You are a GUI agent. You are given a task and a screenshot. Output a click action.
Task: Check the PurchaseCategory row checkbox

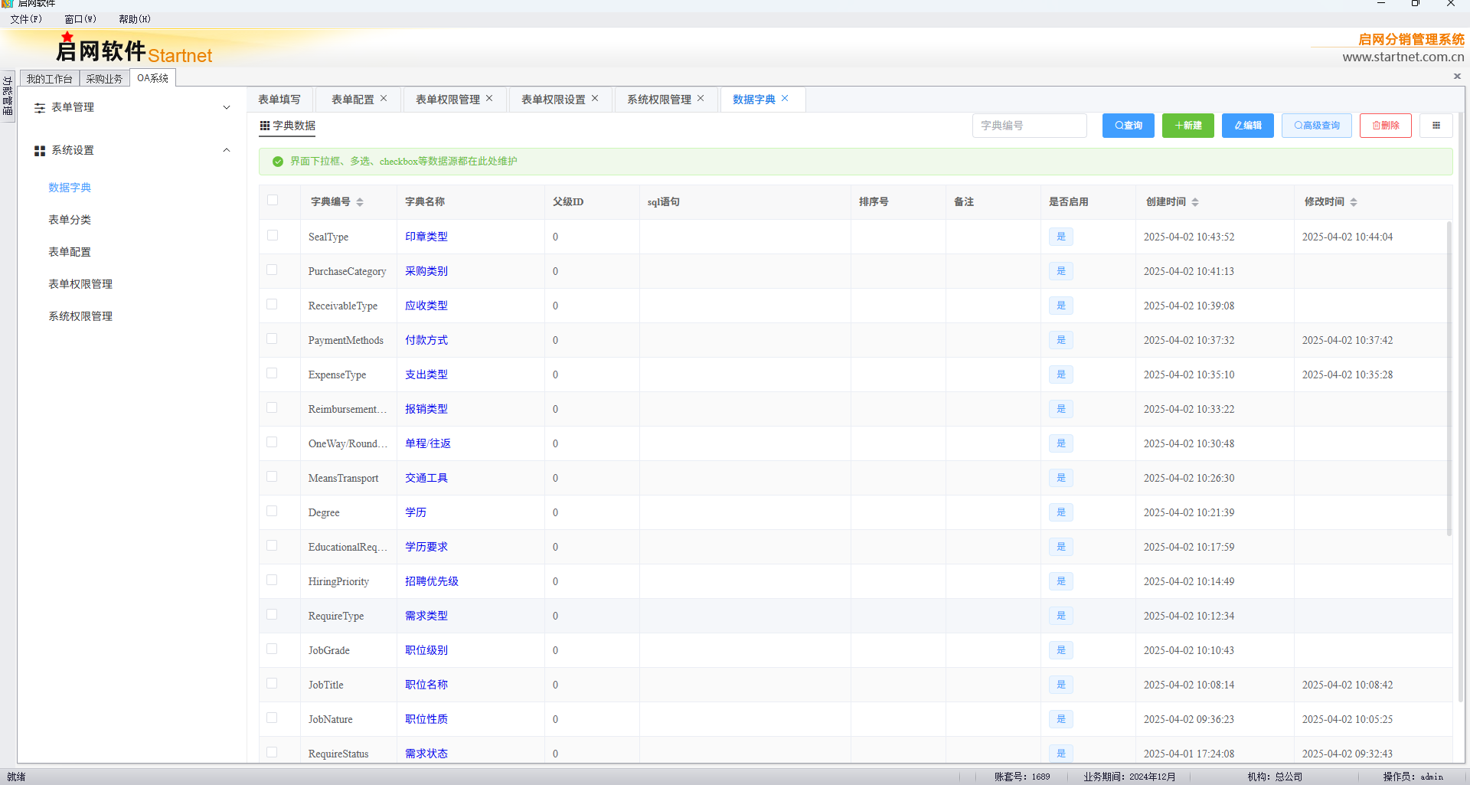tap(273, 270)
